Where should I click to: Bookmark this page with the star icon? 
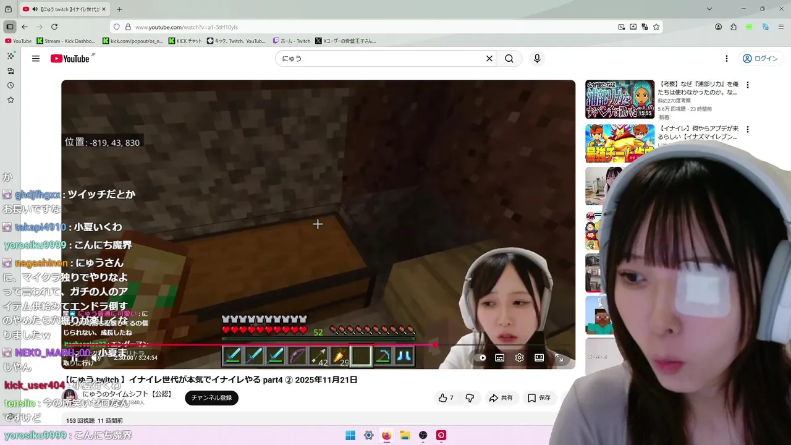[x=656, y=27]
